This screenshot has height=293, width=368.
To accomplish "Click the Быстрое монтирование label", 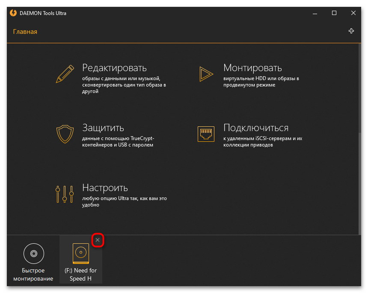I will pos(33,275).
